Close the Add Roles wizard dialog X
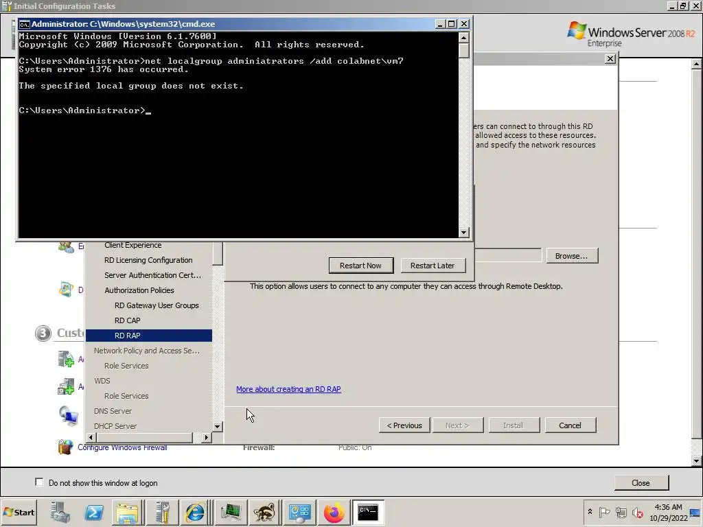This screenshot has height=527, width=703. point(610,59)
